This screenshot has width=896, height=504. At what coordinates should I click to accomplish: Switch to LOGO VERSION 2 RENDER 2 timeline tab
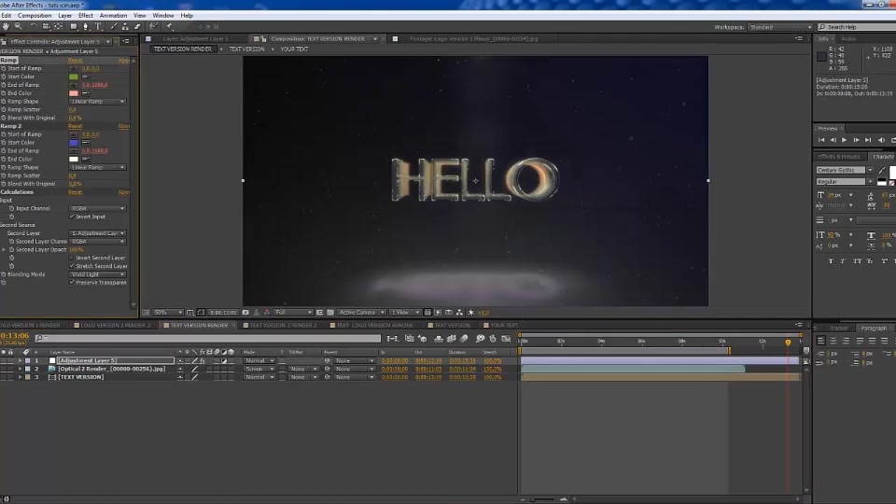click(x=116, y=325)
